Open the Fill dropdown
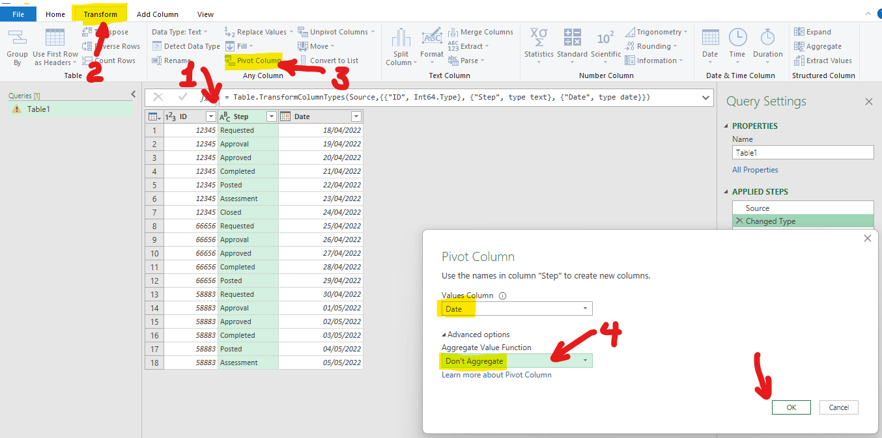Viewport: 882px width, 438px height. click(x=239, y=46)
